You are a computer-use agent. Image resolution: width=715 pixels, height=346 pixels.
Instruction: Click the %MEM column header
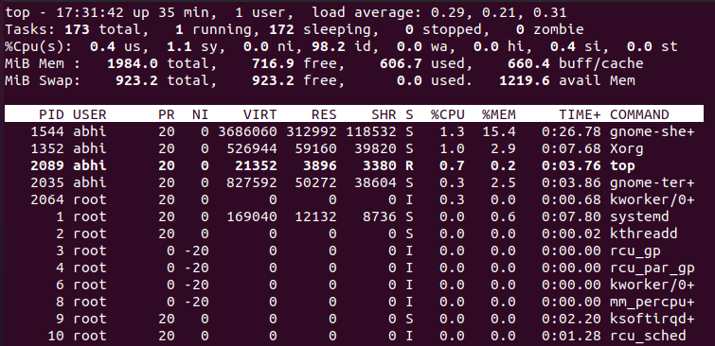click(499, 114)
